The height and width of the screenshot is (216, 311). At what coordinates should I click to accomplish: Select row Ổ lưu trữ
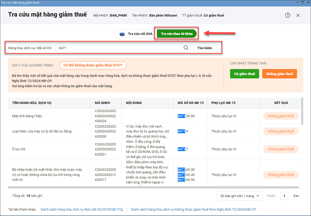click(154, 149)
